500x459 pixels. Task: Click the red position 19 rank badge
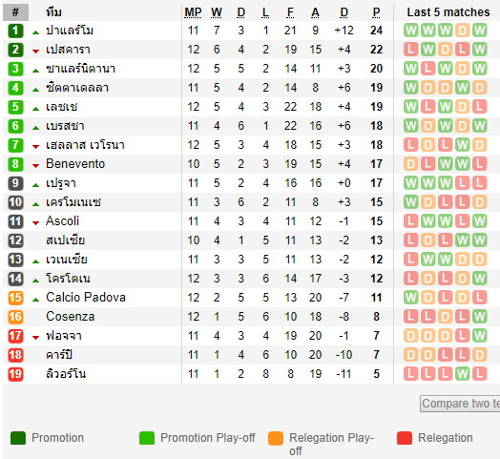pos(15,374)
